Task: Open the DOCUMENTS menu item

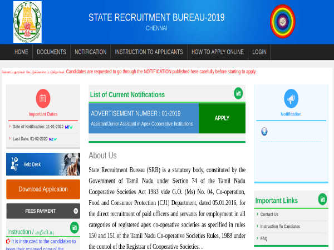Action: pyautogui.click(x=51, y=52)
